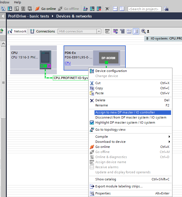Click the Search in project field

click(x=144, y=9)
